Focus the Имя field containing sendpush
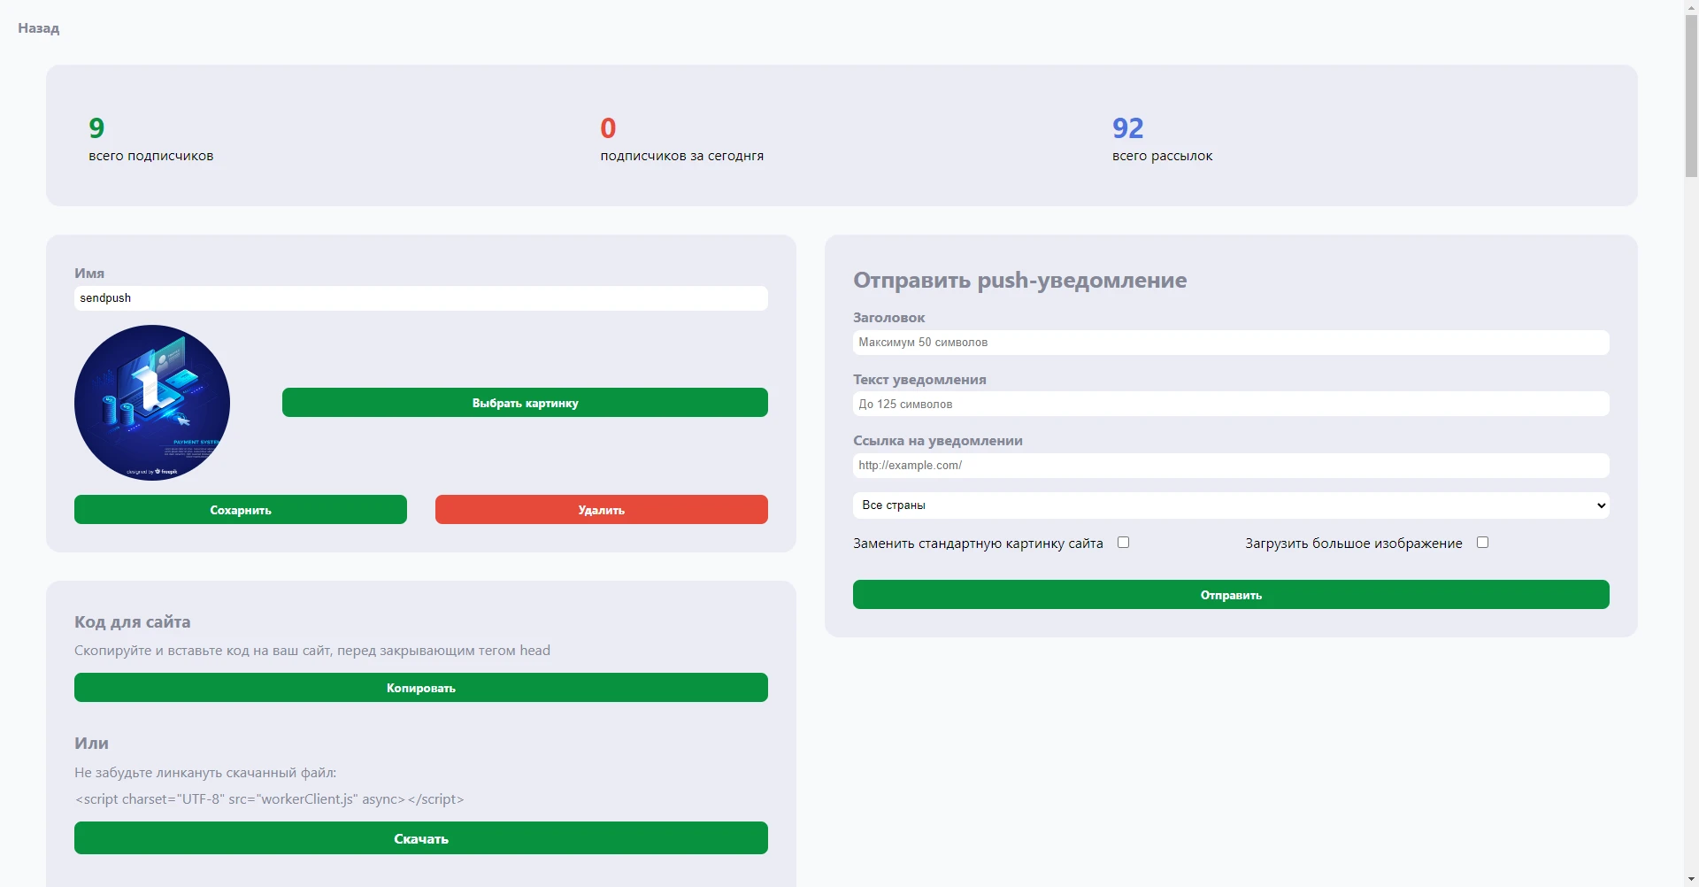 point(421,298)
